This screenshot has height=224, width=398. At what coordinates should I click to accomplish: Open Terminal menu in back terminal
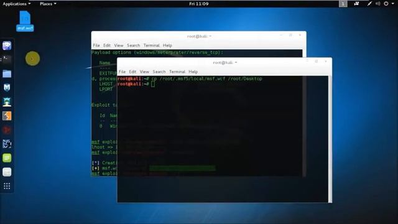(x=152, y=45)
